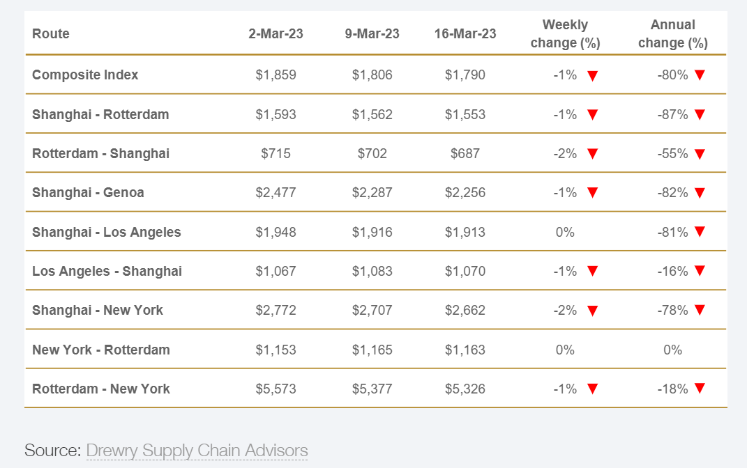Screen dimensions: 747x468
Task: Click Shanghai - Rotterdam weekly down arrow
Action: point(592,115)
